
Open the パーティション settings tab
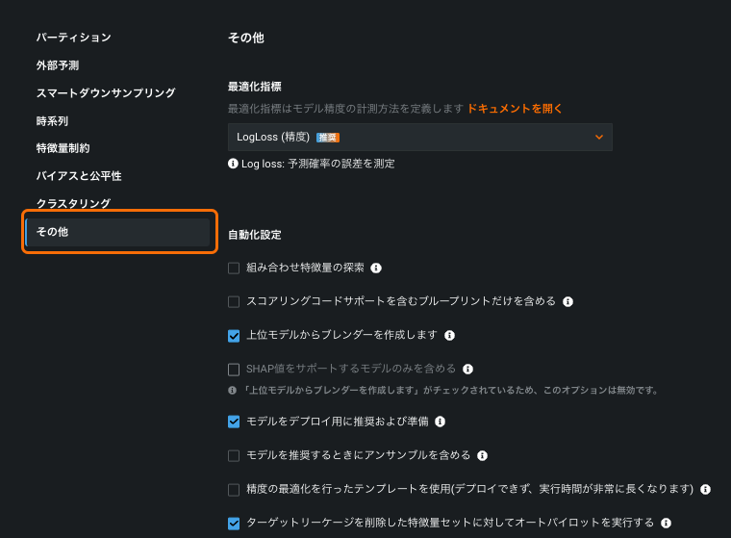pos(74,38)
